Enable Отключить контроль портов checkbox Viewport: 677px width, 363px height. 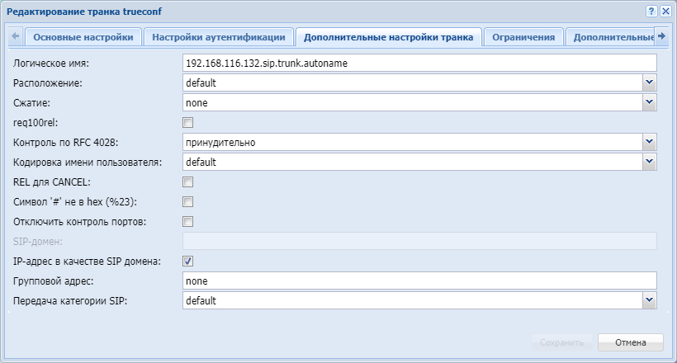tap(188, 221)
